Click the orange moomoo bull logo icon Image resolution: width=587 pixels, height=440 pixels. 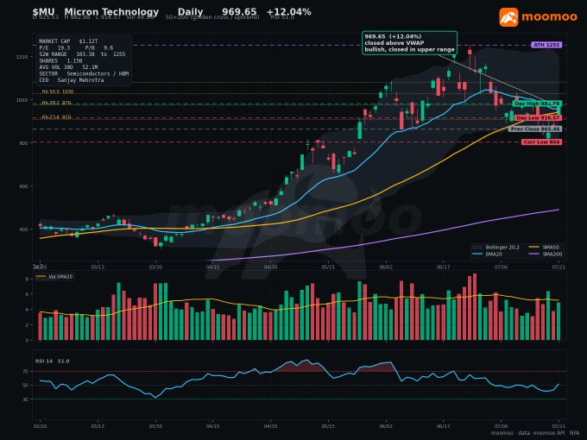pos(508,17)
